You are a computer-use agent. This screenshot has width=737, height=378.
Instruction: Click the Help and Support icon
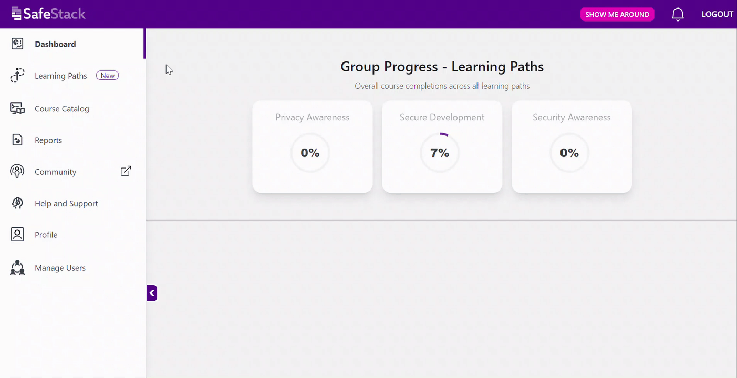click(x=17, y=203)
